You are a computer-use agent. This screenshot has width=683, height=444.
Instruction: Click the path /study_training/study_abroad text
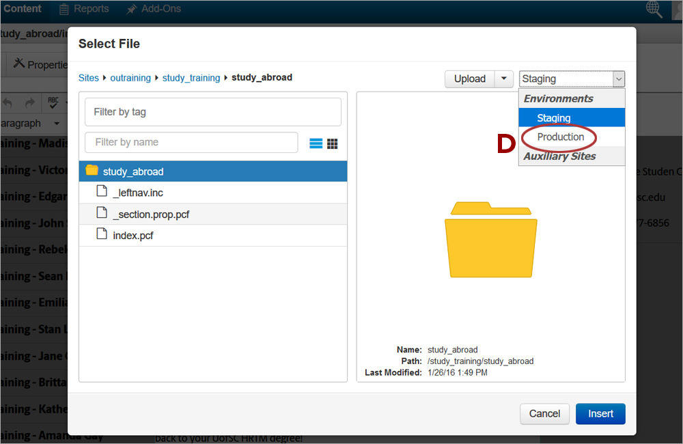(x=480, y=361)
